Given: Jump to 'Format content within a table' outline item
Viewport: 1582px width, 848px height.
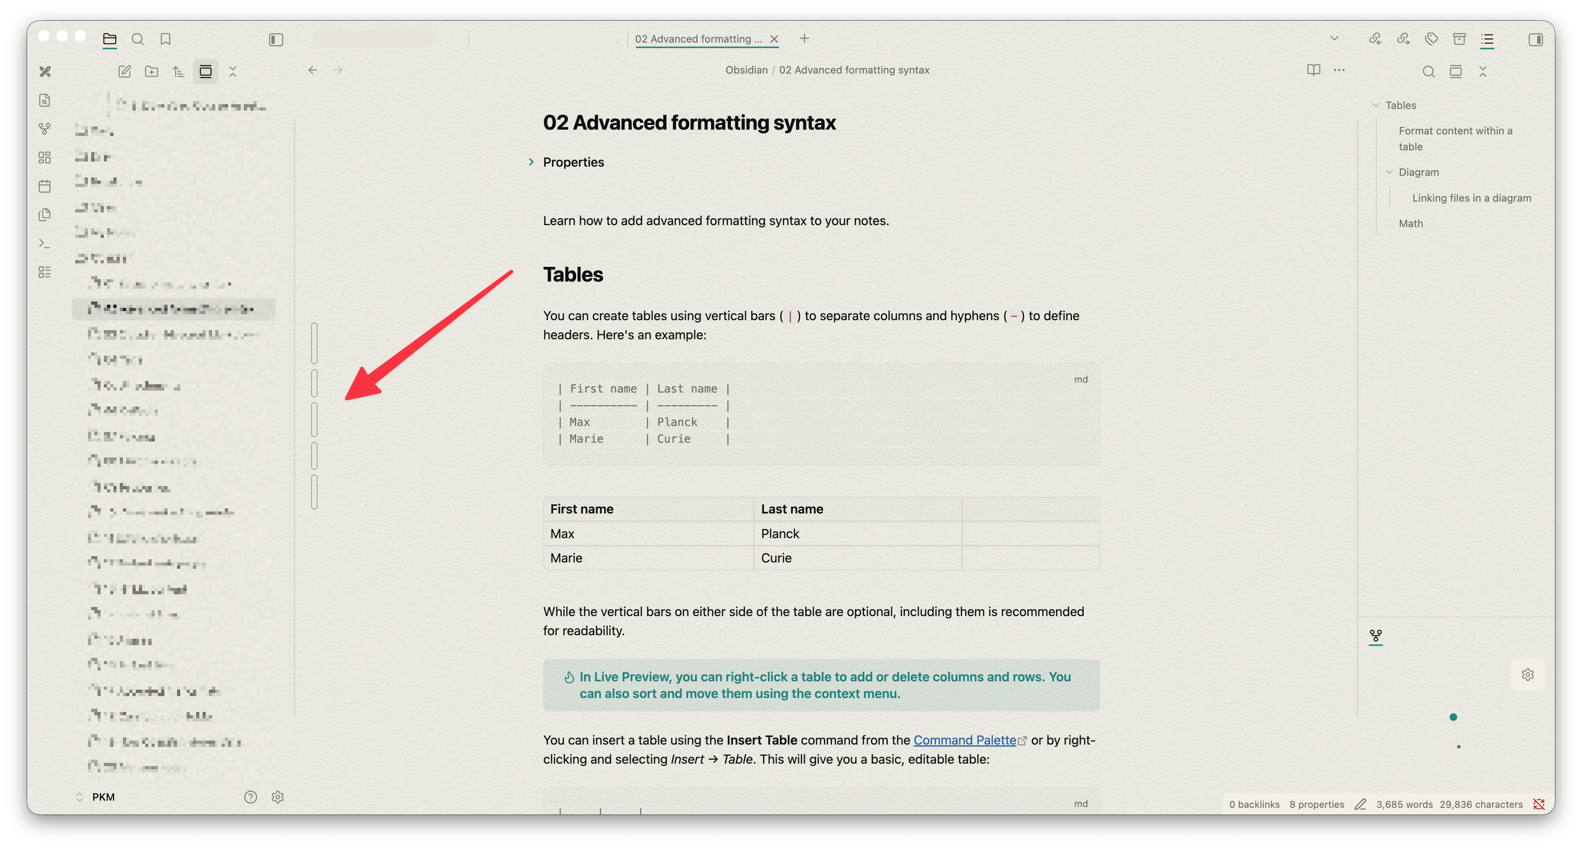Looking at the screenshot, I should pyautogui.click(x=1455, y=139).
